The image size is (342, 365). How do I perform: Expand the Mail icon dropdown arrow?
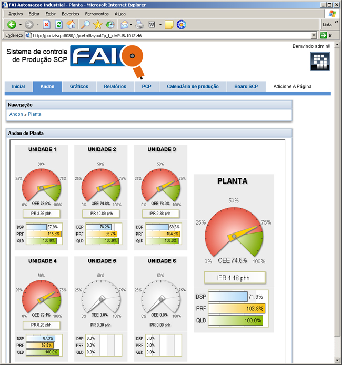[x=132, y=24]
